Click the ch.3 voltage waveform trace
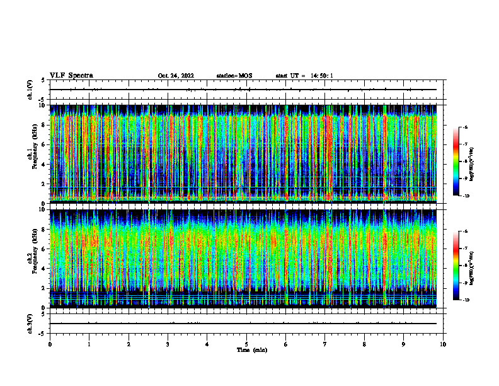Image resolution: width=499 pixels, height=386 pixels. (243, 324)
